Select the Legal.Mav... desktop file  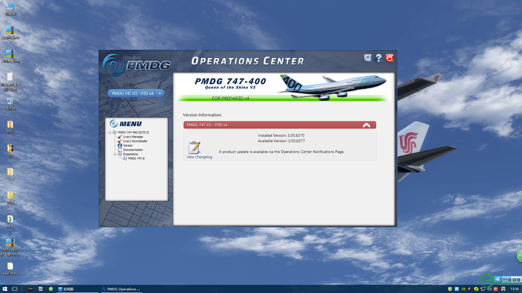click(10, 269)
